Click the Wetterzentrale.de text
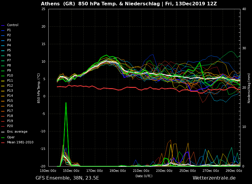Viewport: 252px width, 184px height. [x=214, y=178]
